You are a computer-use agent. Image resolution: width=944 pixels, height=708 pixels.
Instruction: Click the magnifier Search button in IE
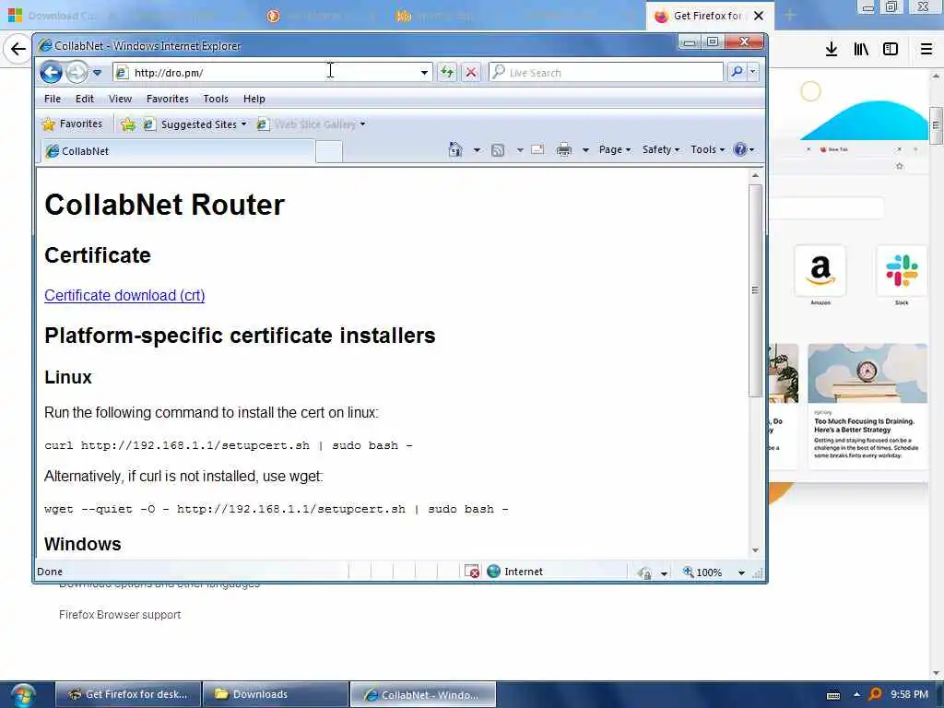tap(737, 72)
